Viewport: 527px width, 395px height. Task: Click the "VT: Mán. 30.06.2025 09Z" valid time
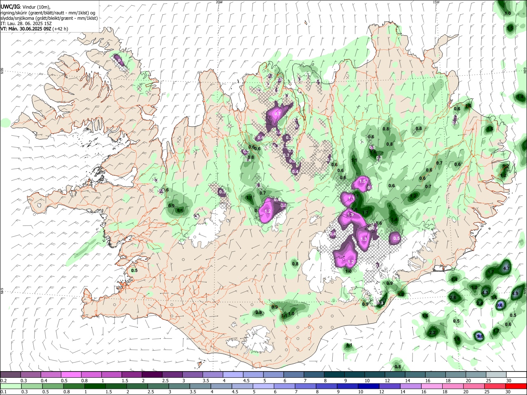26,29
